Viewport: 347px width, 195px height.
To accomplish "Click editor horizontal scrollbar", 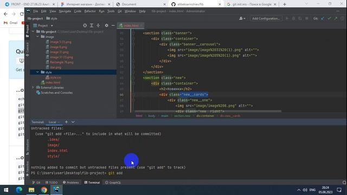I will tap(208, 111).
